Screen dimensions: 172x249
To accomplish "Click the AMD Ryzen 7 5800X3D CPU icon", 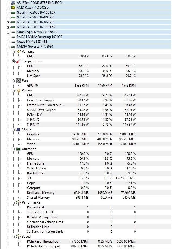I will 13,8.
